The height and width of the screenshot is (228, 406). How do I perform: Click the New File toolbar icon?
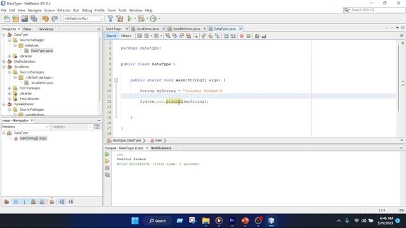[7, 18]
